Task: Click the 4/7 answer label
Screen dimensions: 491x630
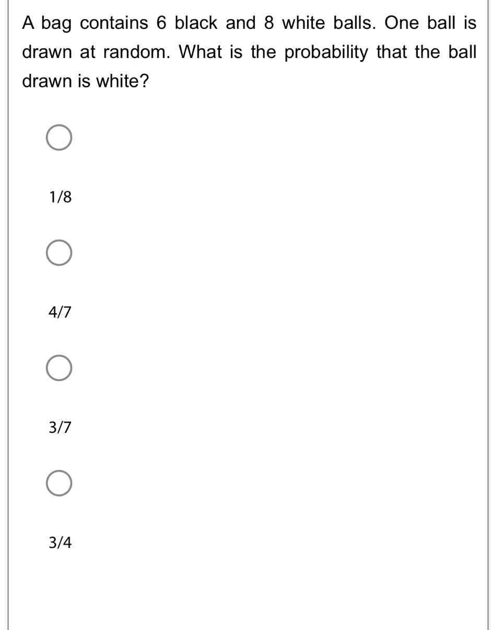Action: point(60,312)
